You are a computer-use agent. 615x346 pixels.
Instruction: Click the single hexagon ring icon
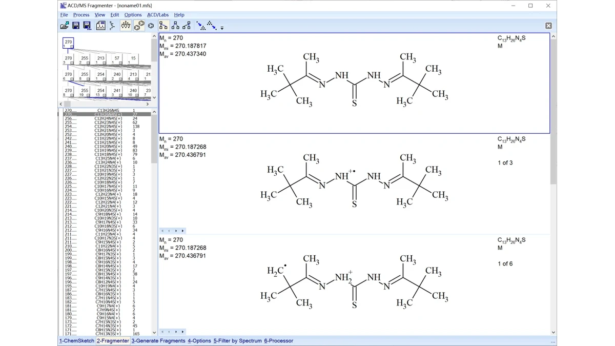click(151, 26)
